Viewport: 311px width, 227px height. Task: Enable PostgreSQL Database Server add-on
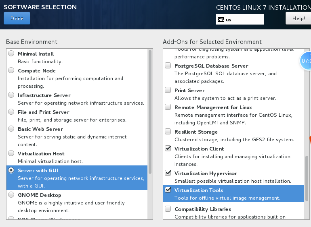pos(168,66)
